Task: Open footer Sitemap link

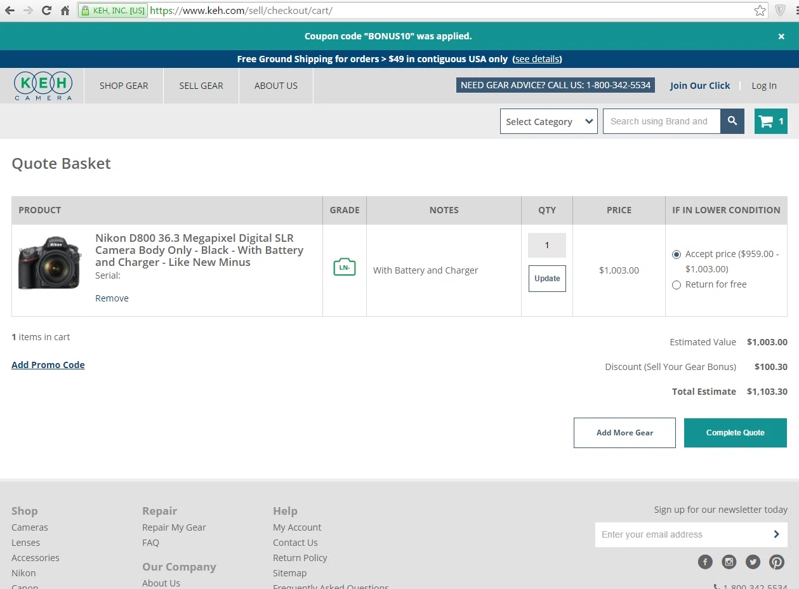Action: coord(289,573)
